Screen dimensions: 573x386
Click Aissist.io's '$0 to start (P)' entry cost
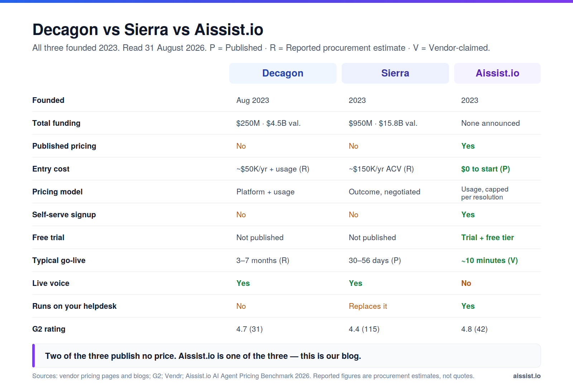click(486, 169)
